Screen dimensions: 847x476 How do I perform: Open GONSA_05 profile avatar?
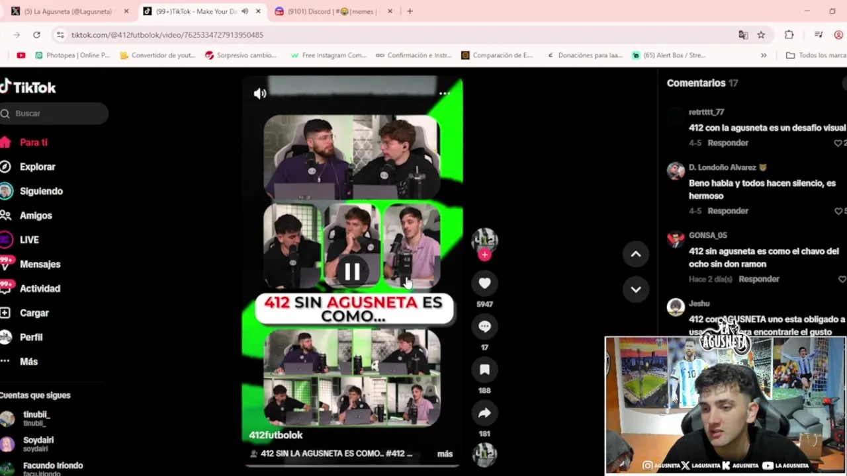676,239
